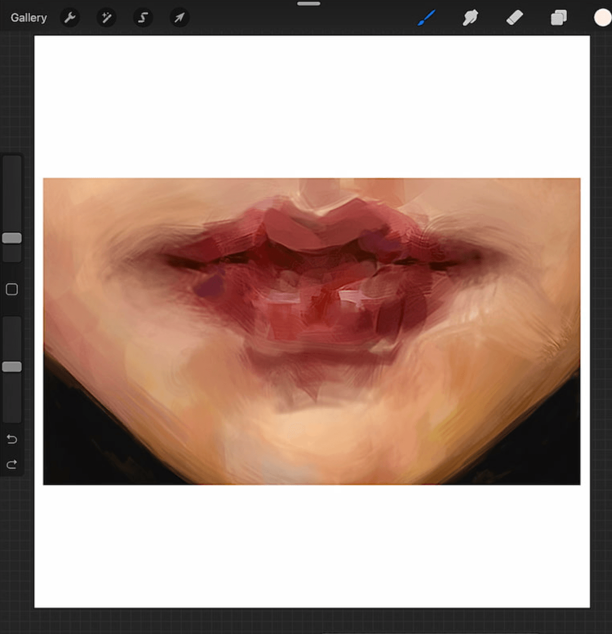Viewport: 612px width, 634px height.
Task: Open the Gallery
Action: coord(29,18)
